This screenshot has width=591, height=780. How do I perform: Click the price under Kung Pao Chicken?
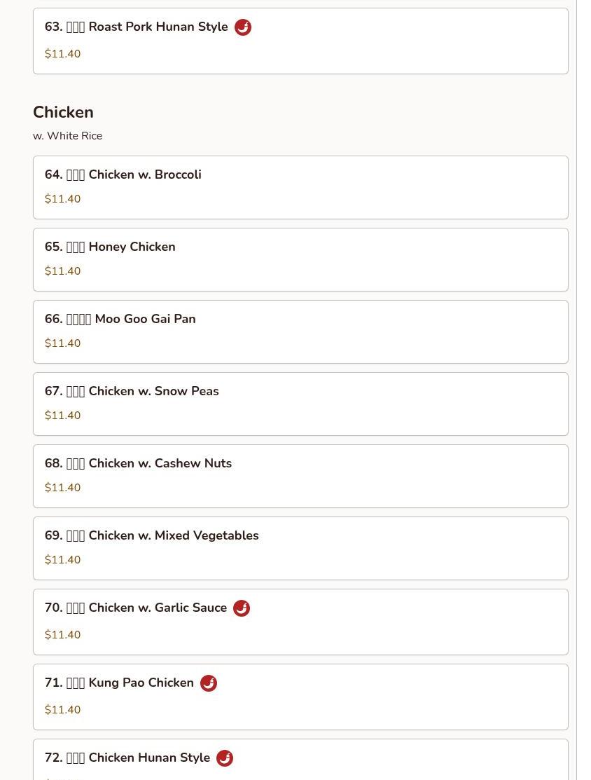[62, 709]
